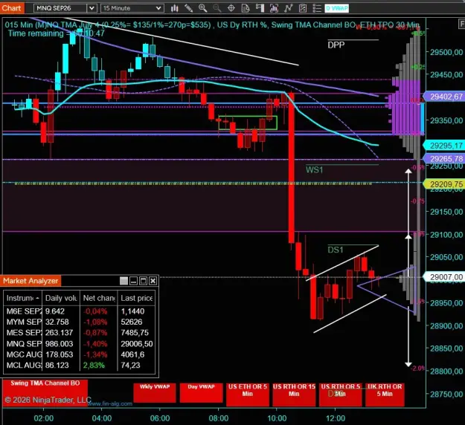The height and width of the screenshot is (425, 465).
Task: Click the 29006,50 last price cell
Action: click(x=136, y=343)
